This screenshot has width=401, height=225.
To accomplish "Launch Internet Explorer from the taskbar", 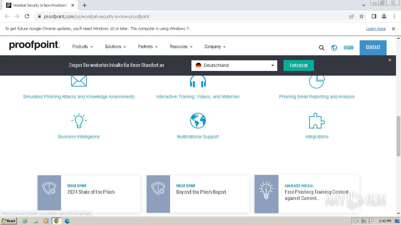I will [25, 221].
